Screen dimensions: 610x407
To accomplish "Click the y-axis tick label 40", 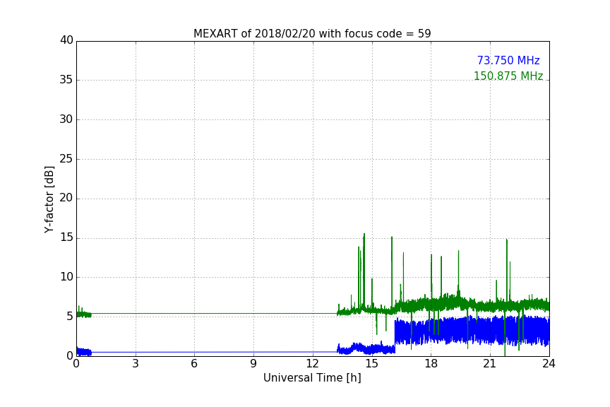I will (66, 40).
